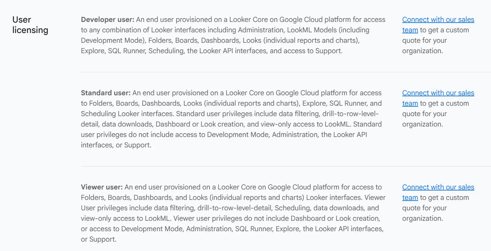Click the bold "Viewer user:" label
491x251 pixels.
click(x=102, y=187)
